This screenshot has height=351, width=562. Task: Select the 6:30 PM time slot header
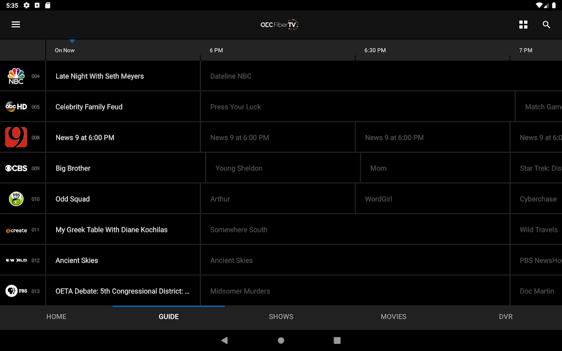(375, 50)
